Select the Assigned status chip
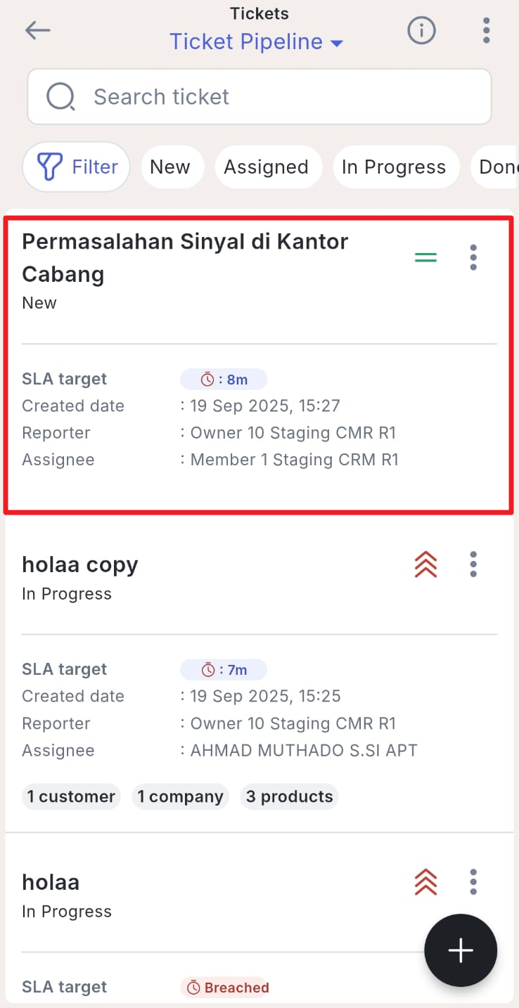The height and width of the screenshot is (1008, 519). (x=266, y=167)
